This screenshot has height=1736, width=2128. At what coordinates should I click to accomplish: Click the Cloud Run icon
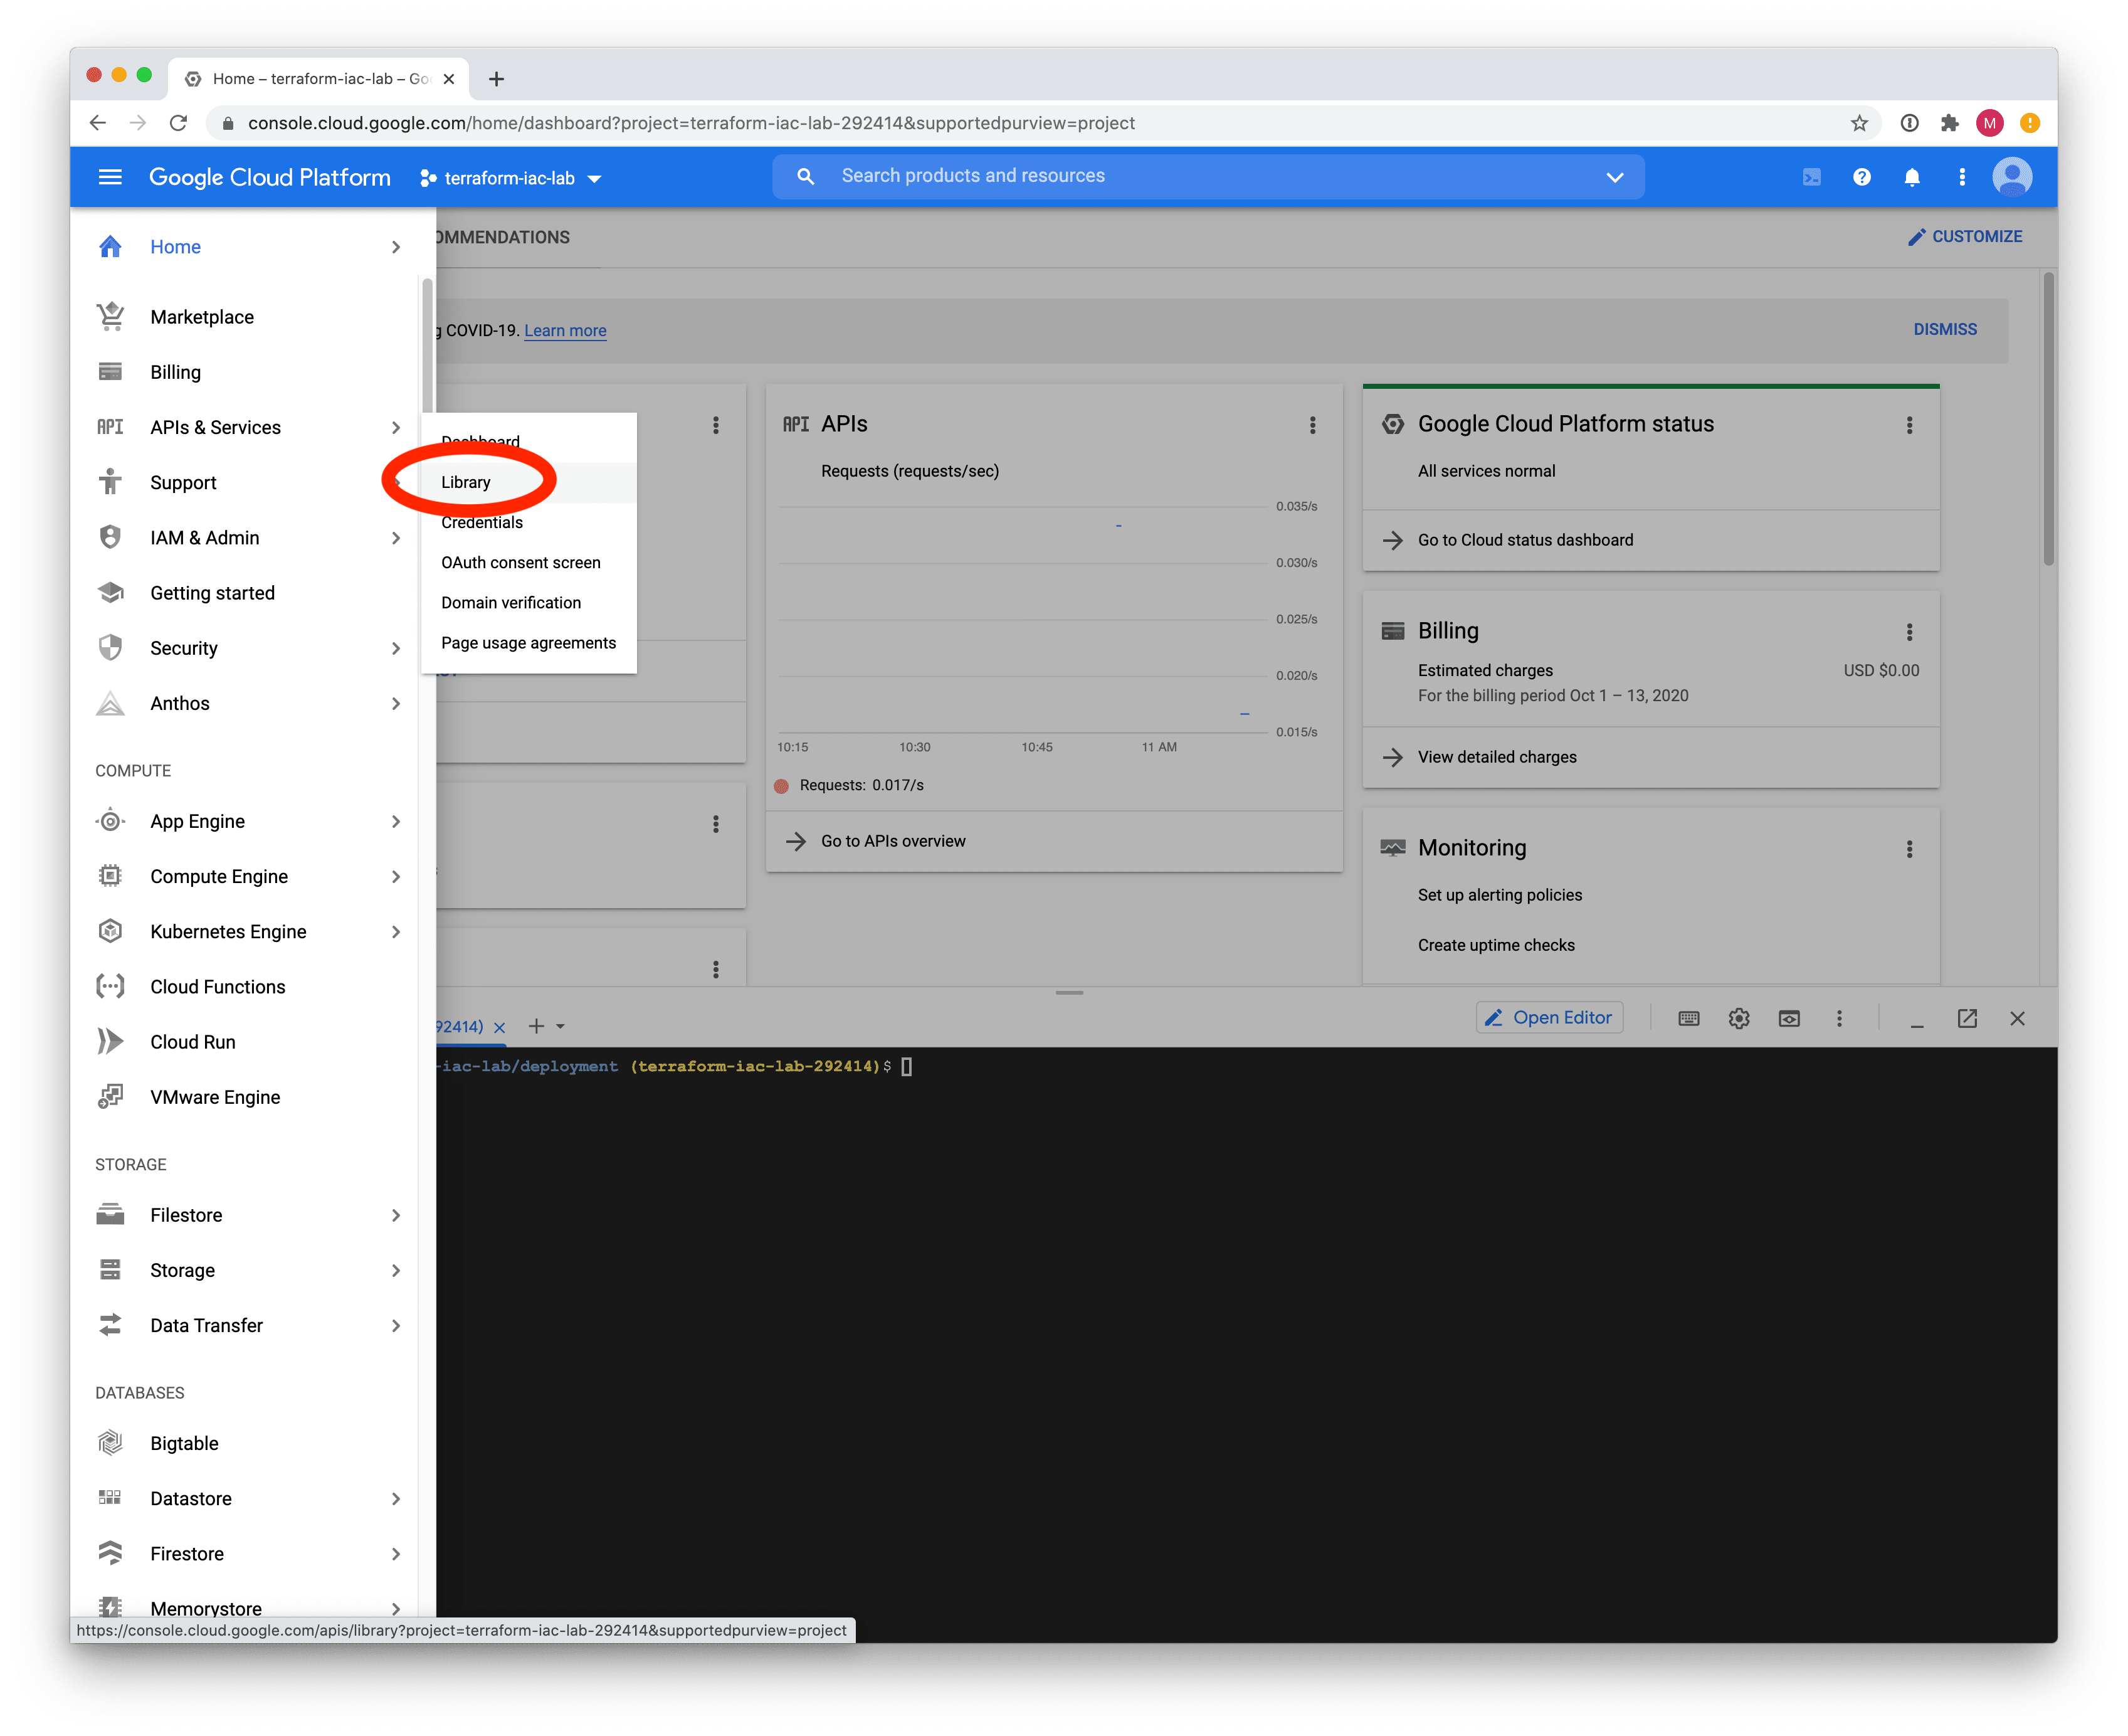click(x=110, y=1041)
